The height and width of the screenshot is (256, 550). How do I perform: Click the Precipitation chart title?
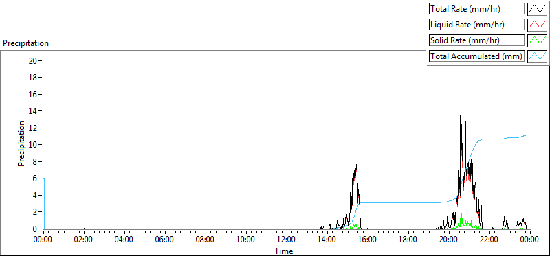tap(25, 43)
